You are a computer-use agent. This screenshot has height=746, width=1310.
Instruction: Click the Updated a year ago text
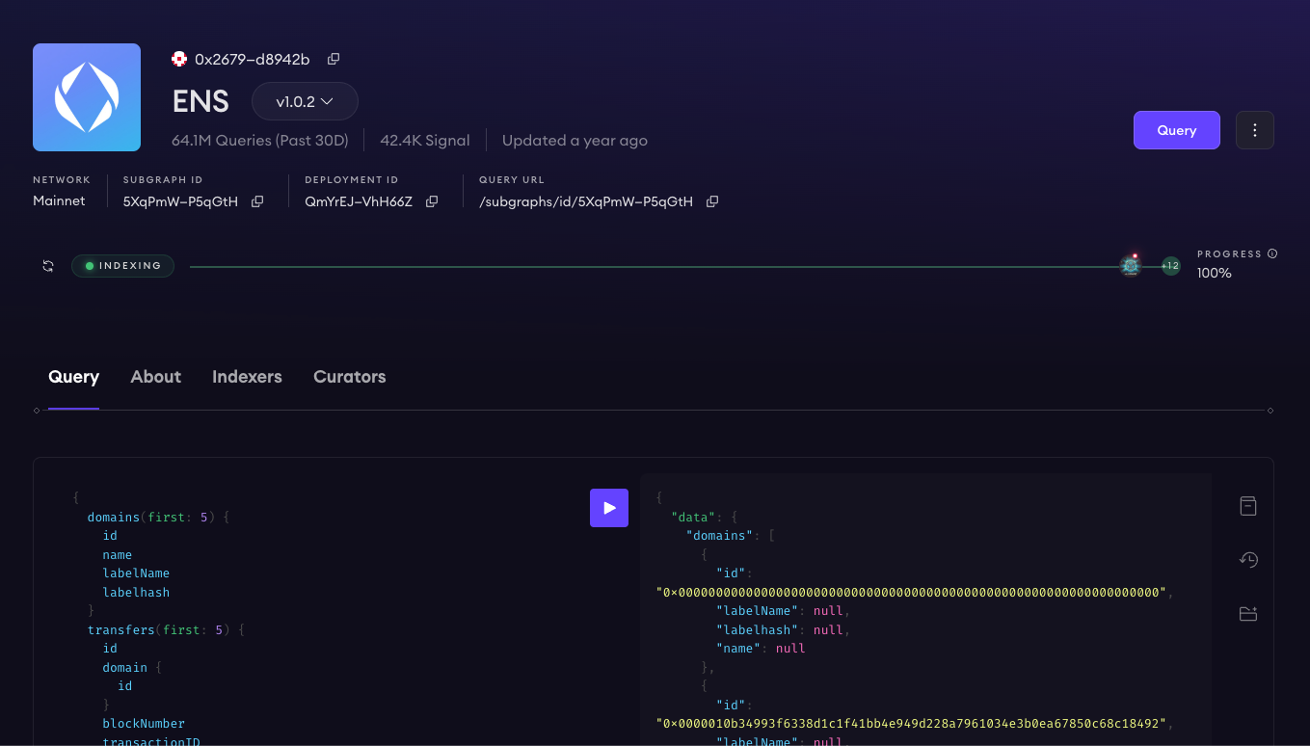(575, 141)
